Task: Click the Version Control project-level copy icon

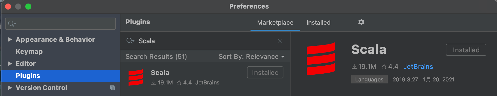Action: (113, 88)
